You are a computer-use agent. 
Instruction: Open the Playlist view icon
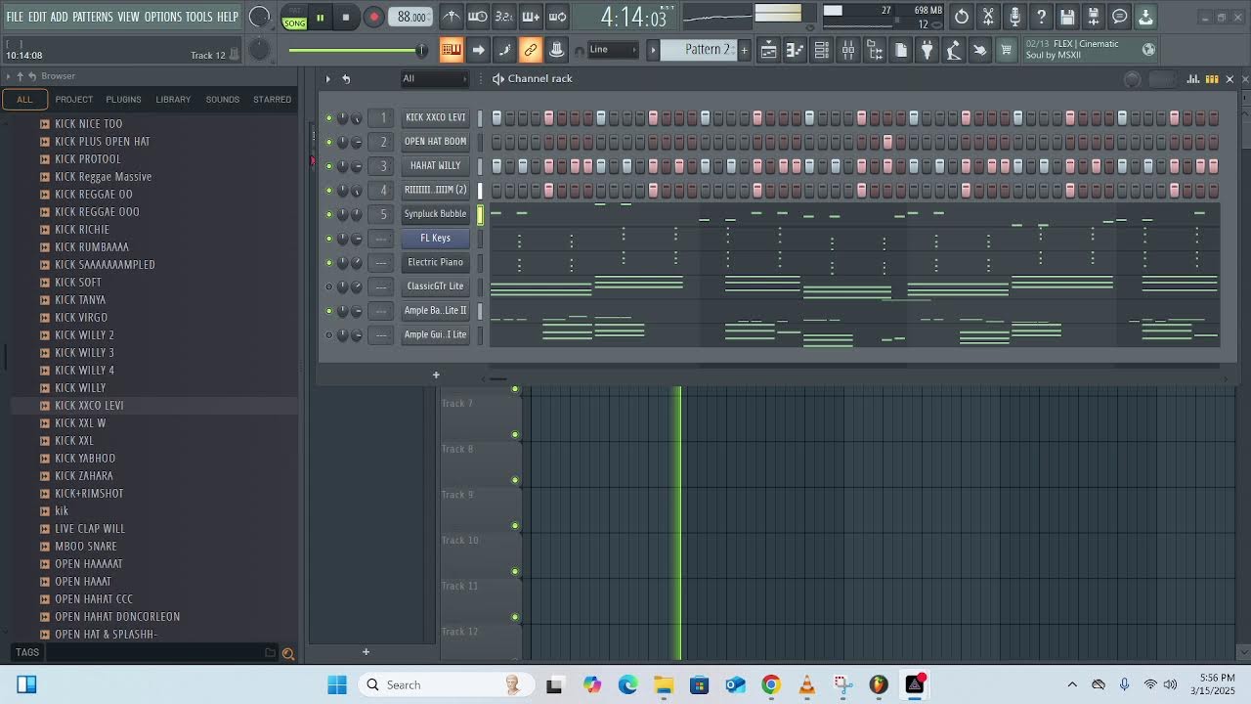[769, 50]
